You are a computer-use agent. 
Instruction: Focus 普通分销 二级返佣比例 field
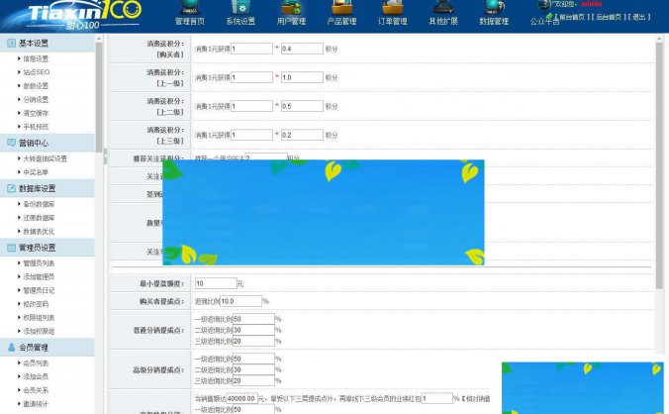point(253,330)
